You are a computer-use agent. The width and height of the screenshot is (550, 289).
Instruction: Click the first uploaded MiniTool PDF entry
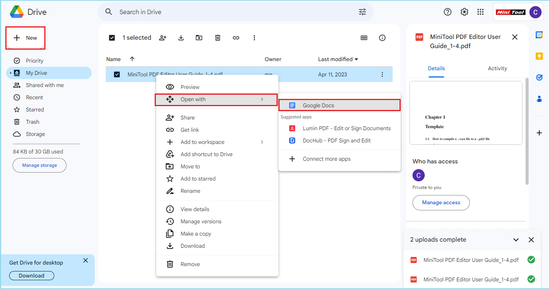coord(472,260)
